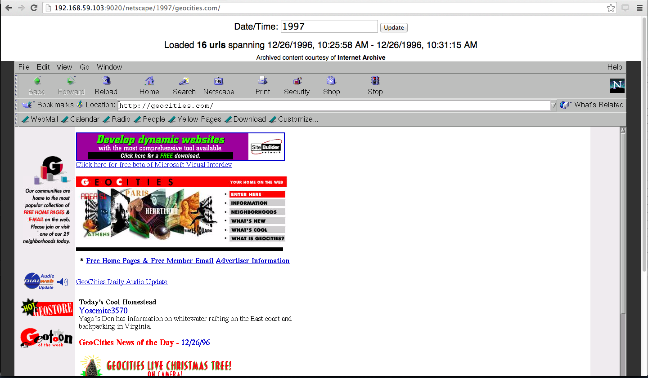Click the INFORMATION navigation button
Screen dimensions: 648x378
tap(257, 203)
